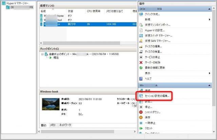Click the リセット icon

pos(141,128)
